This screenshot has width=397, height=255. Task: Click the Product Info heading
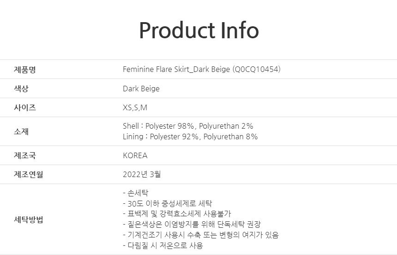click(199, 30)
